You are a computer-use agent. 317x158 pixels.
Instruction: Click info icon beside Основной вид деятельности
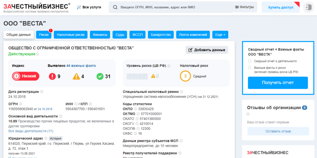[x=61, y=116]
